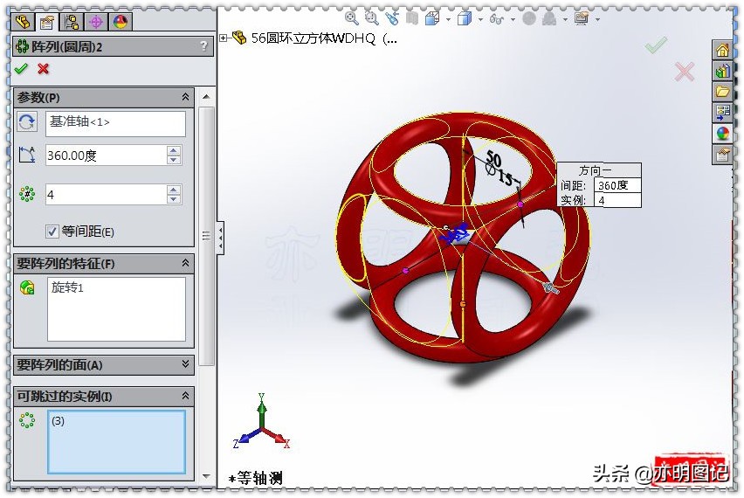
Task: Click the panel scrollbar up arrow
Action: tap(206, 97)
